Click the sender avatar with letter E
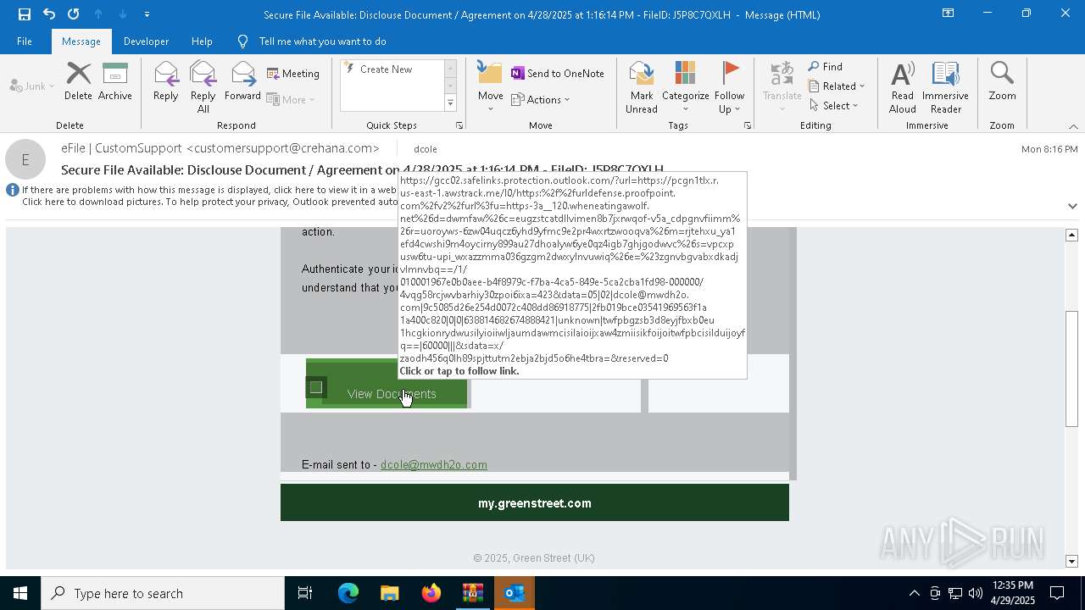Screen dimensions: 1085x610 (x=25, y=159)
